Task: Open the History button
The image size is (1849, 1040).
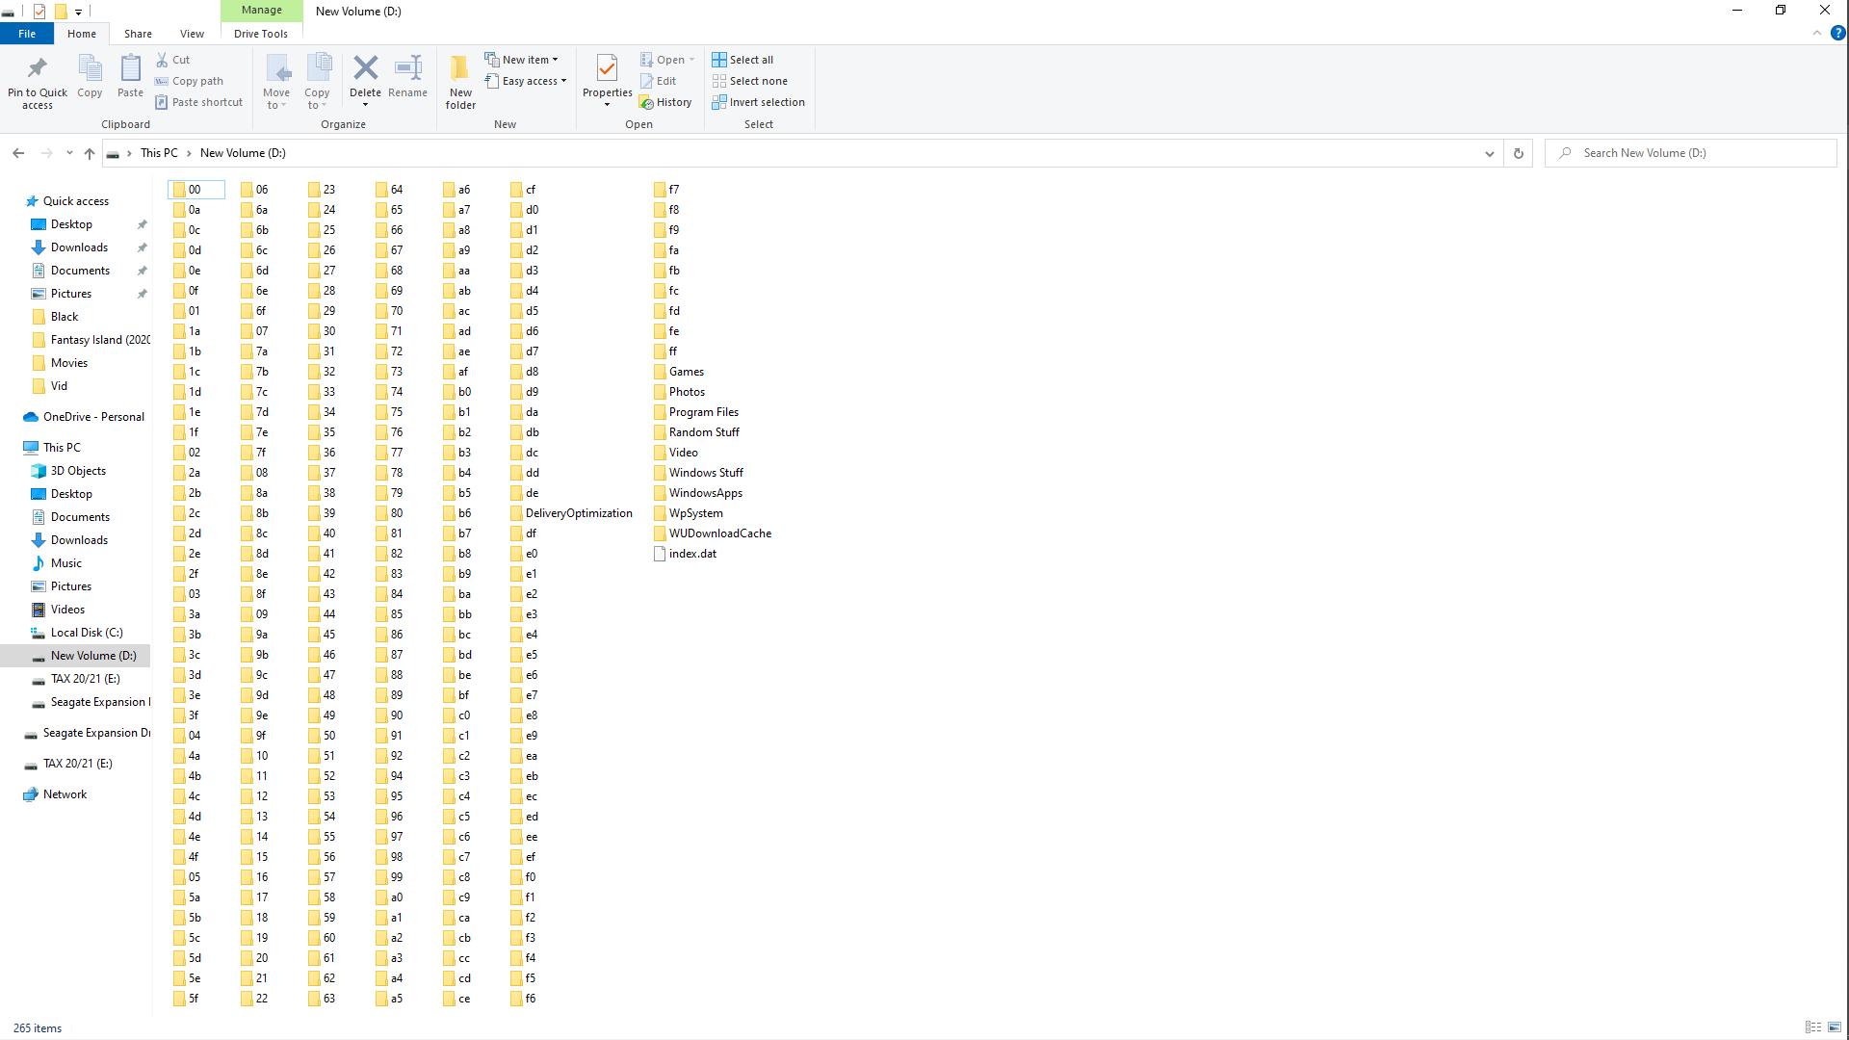Action: (665, 102)
